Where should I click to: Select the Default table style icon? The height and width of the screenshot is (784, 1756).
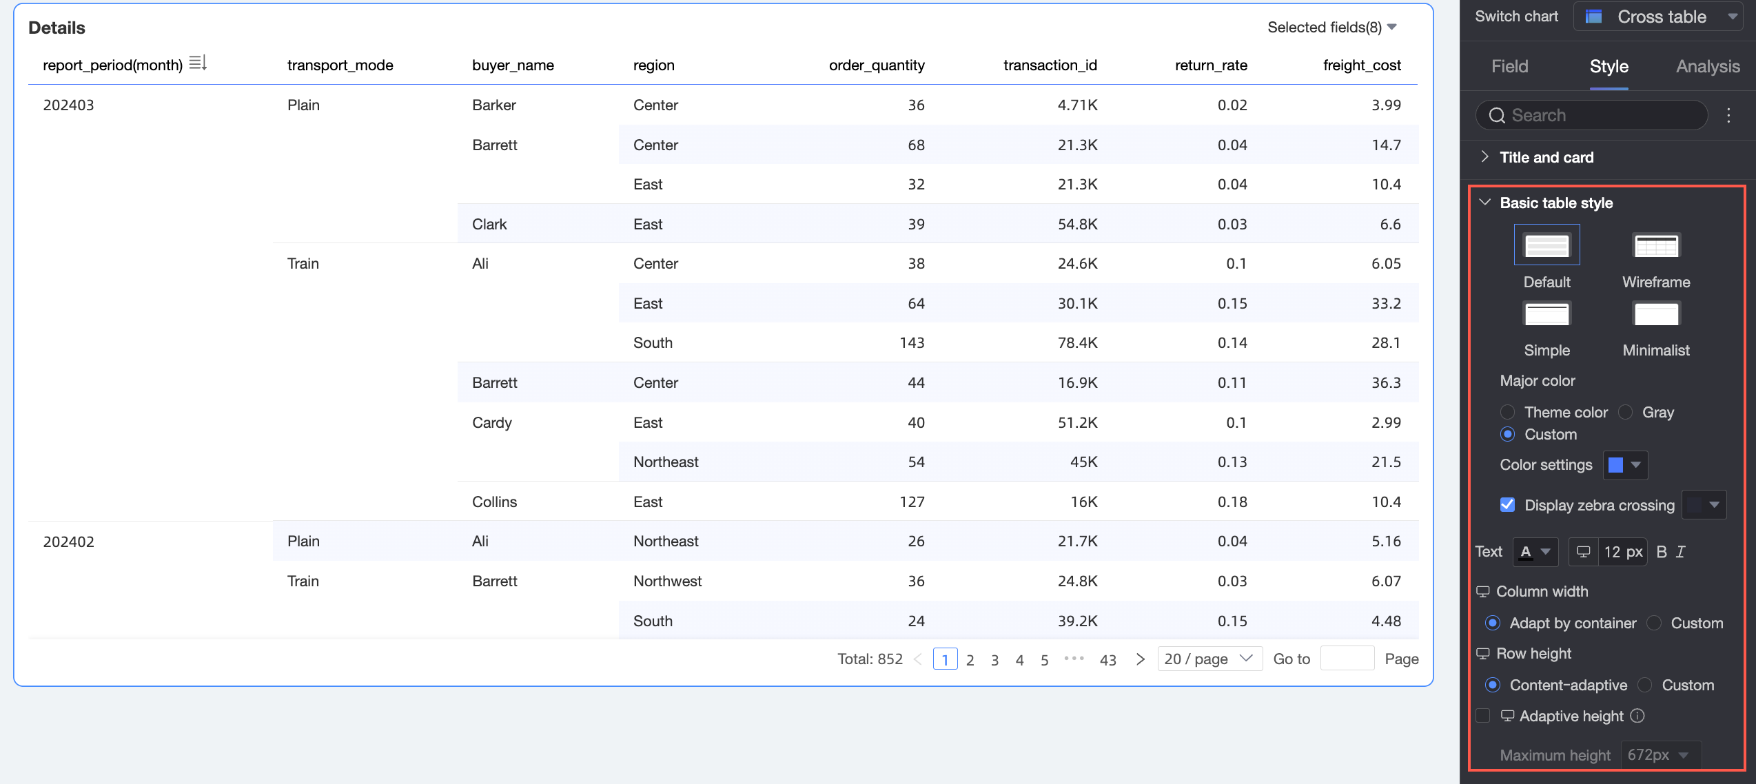coord(1546,245)
